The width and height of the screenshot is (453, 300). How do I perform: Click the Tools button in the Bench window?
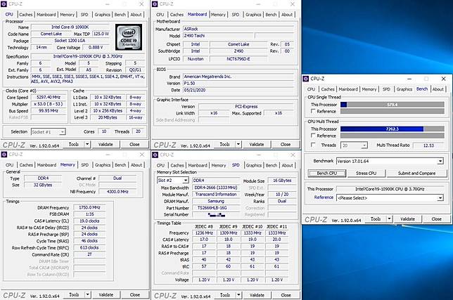click(376, 219)
